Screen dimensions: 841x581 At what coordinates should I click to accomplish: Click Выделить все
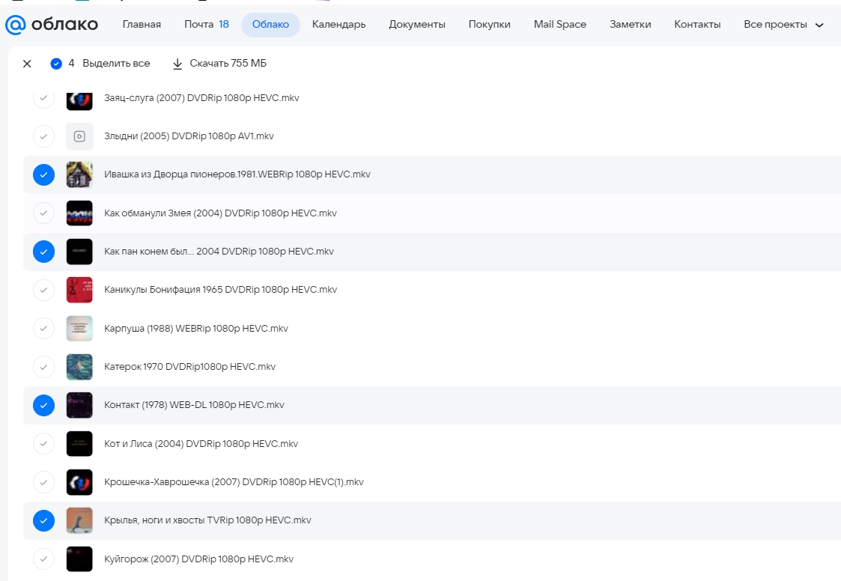click(x=116, y=64)
